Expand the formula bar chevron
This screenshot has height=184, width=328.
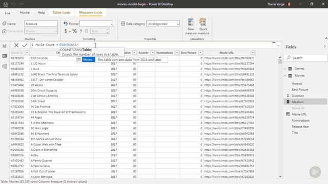[278, 45]
